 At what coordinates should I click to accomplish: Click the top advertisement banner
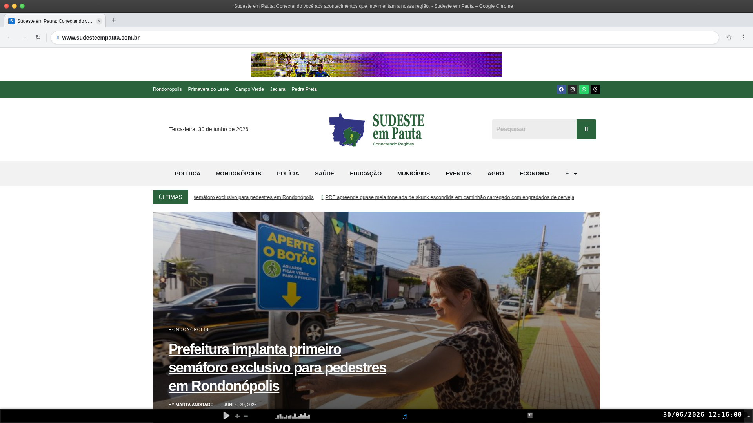click(376, 64)
